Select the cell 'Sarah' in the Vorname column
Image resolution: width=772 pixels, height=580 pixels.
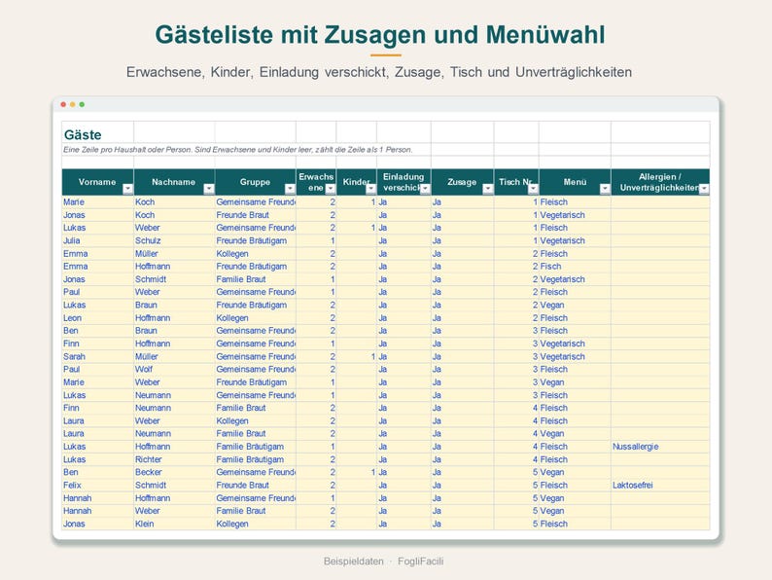pyautogui.click(x=97, y=356)
